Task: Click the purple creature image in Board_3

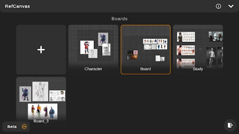Action: 25,94
